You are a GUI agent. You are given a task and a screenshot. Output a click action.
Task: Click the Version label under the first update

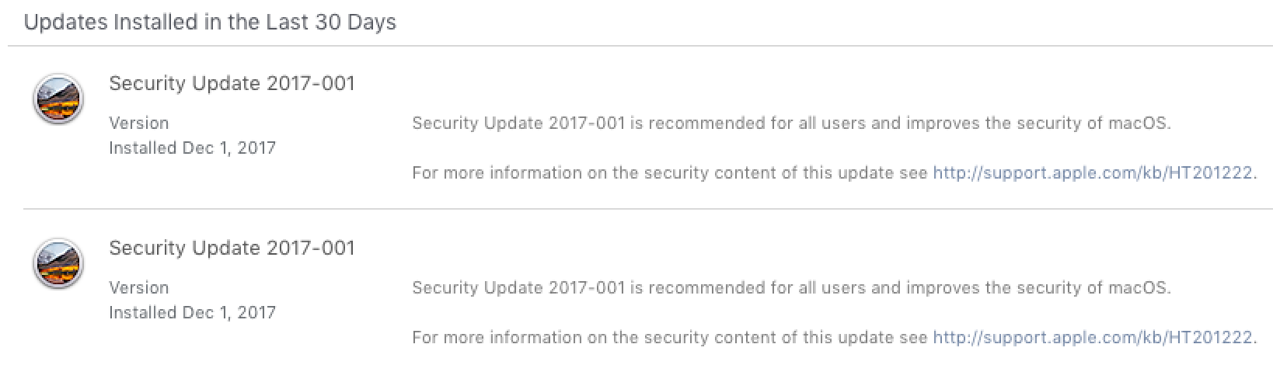139,123
